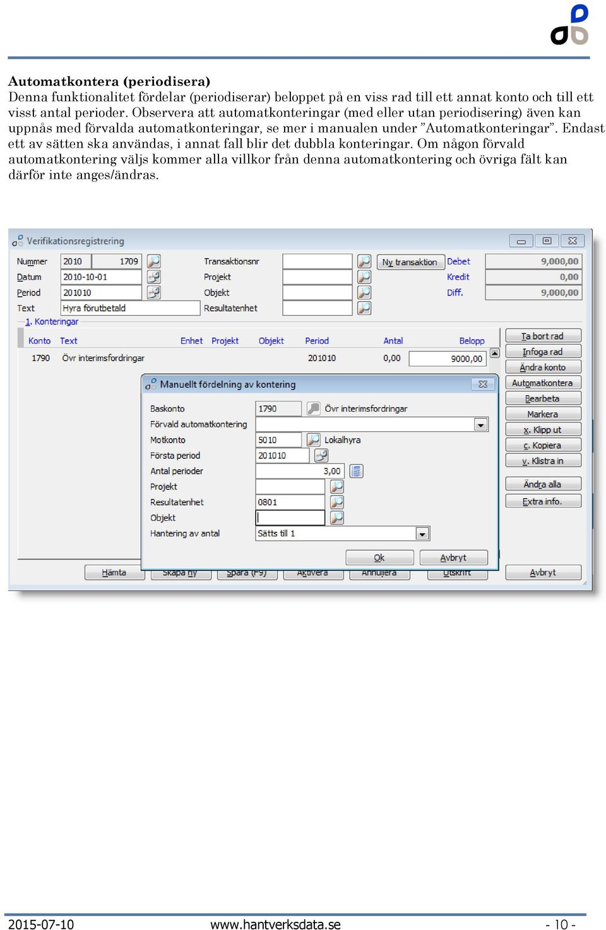Click the Ändra alla button
Image resolution: width=606 pixels, height=930 pixels.
point(543,484)
